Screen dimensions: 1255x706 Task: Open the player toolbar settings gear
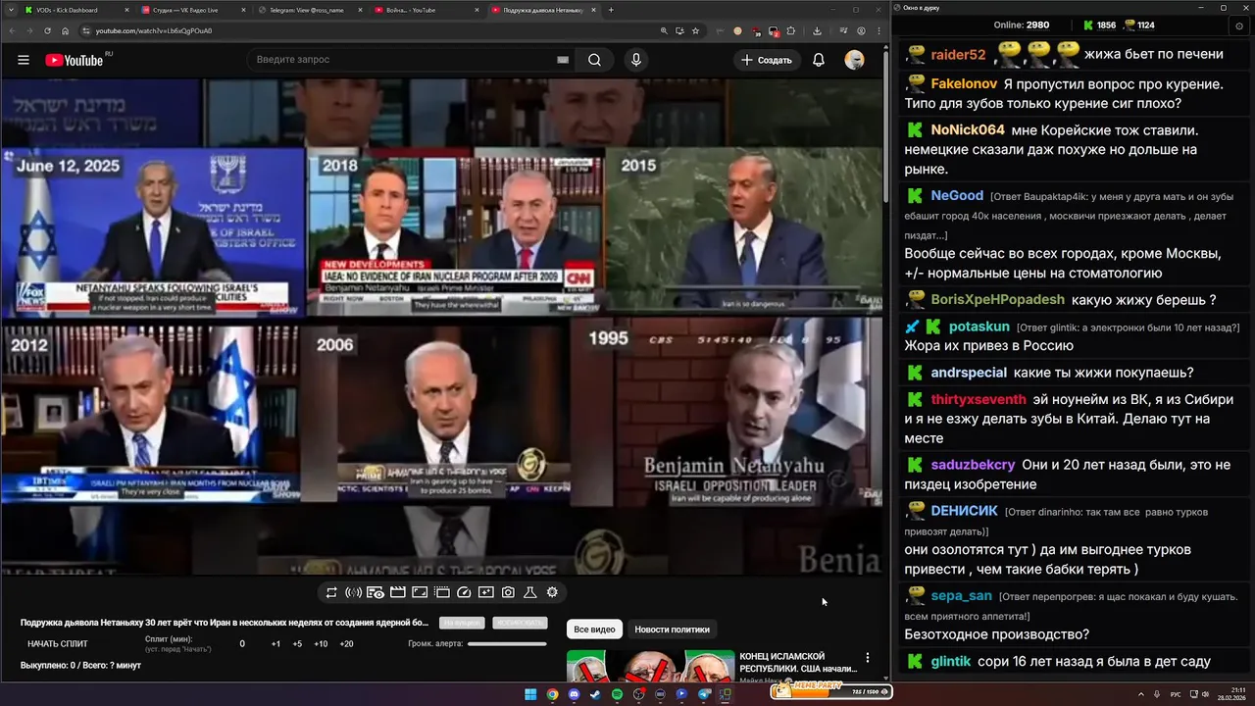(x=552, y=592)
